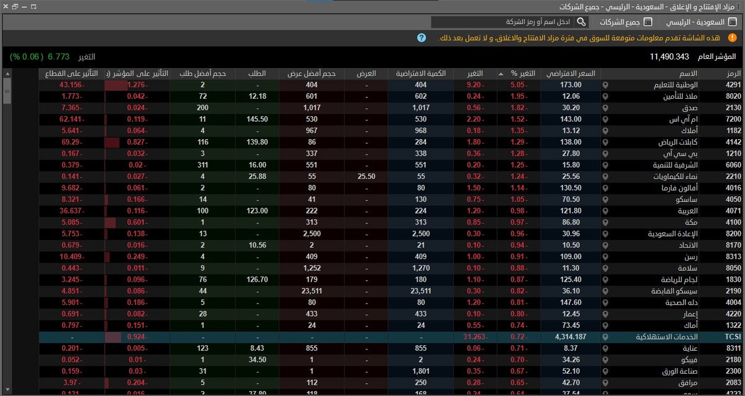Click the pin icon in مكة row
This screenshot has width=745, height=396.
point(605,222)
